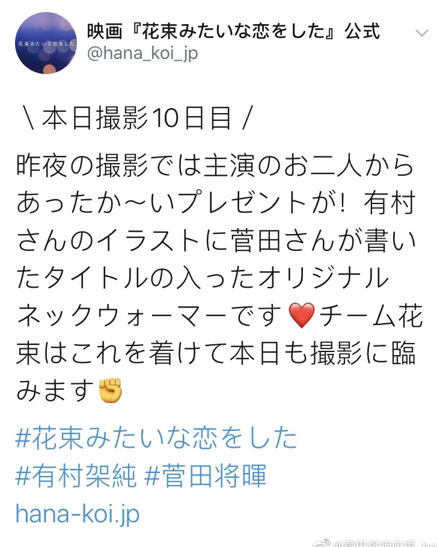Open the tweet options chevron menu
The height and width of the screenshot is (547, 437).
click(x=421, y=34)
